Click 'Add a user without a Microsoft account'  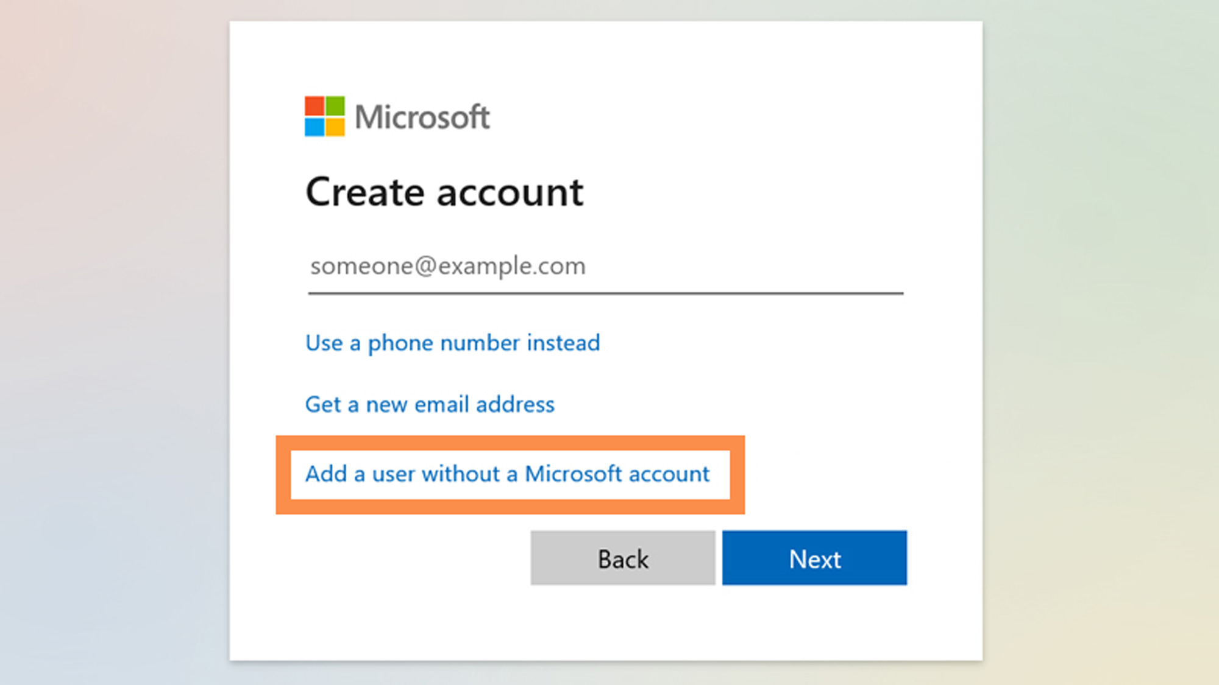(x=507, y=472)
